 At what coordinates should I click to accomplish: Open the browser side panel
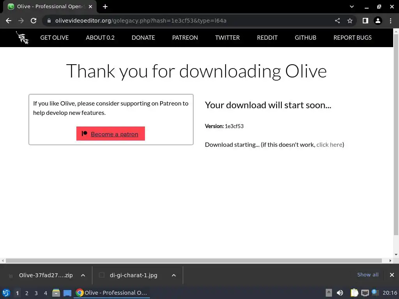[x=365, y=21]
